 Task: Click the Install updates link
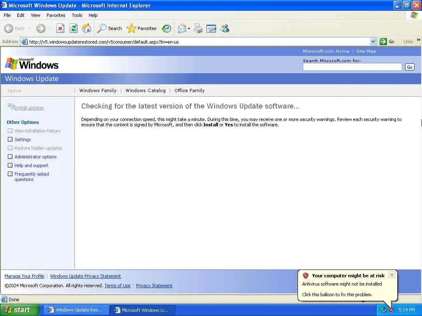click(29, 108)
